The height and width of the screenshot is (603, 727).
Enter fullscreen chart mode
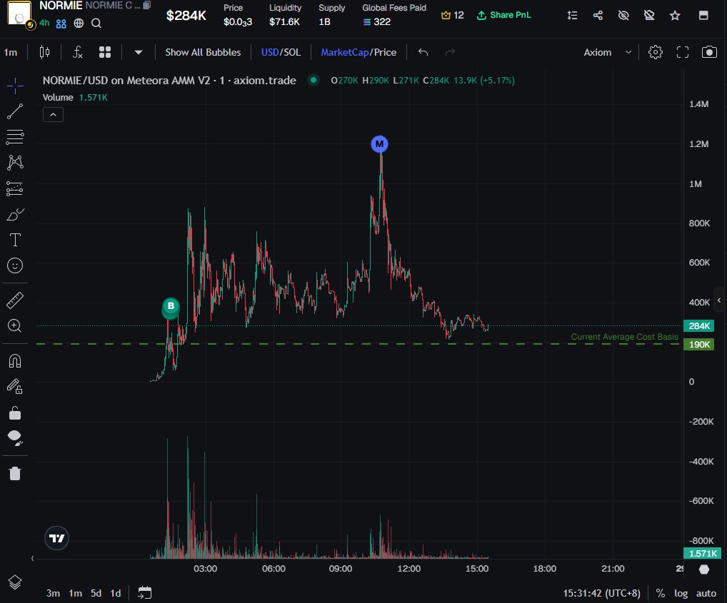click(x=683, y=52)
